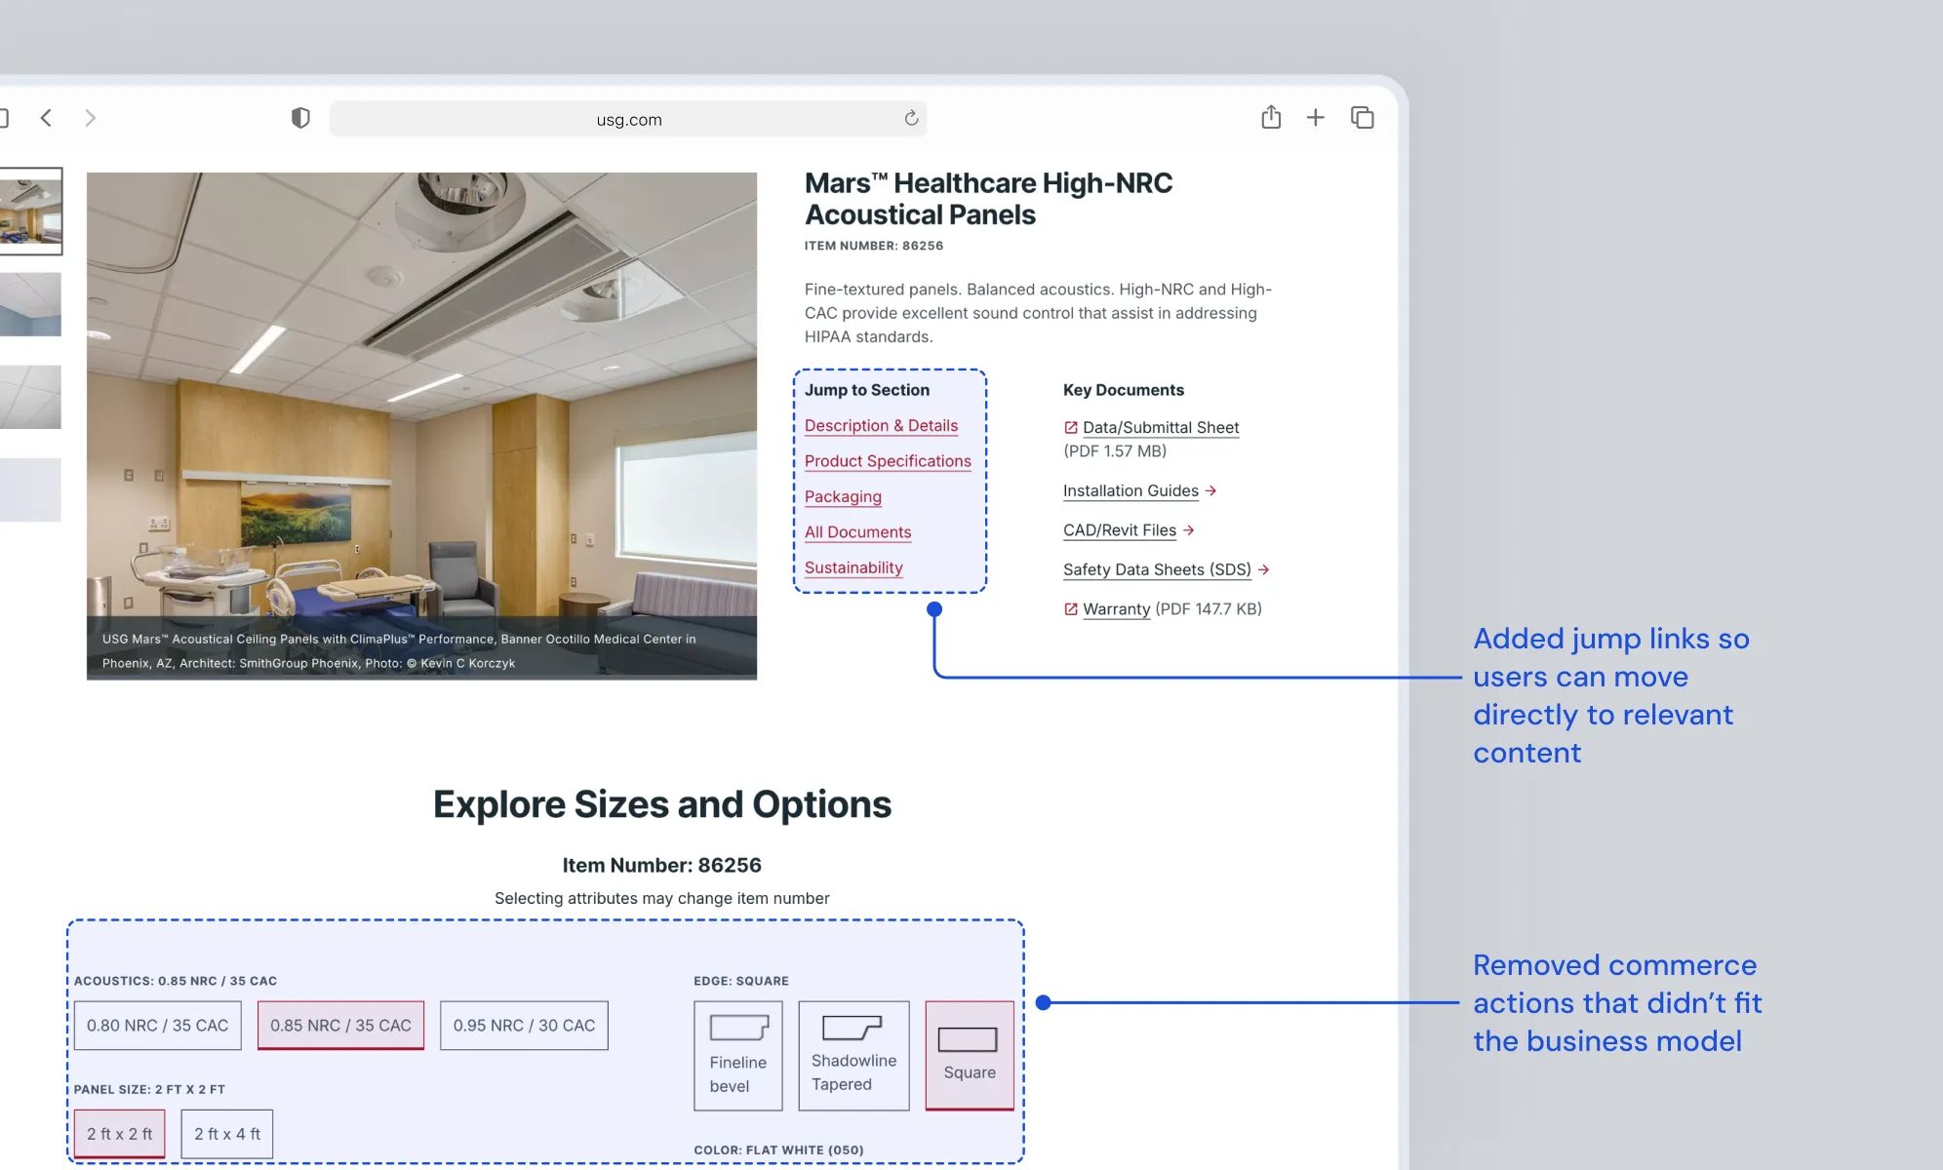The height and width of the screenshot is (1170, 1943).
Task: Go forward with the browser forward arrow
Action: pyautogui.click(x=90, y=118)
